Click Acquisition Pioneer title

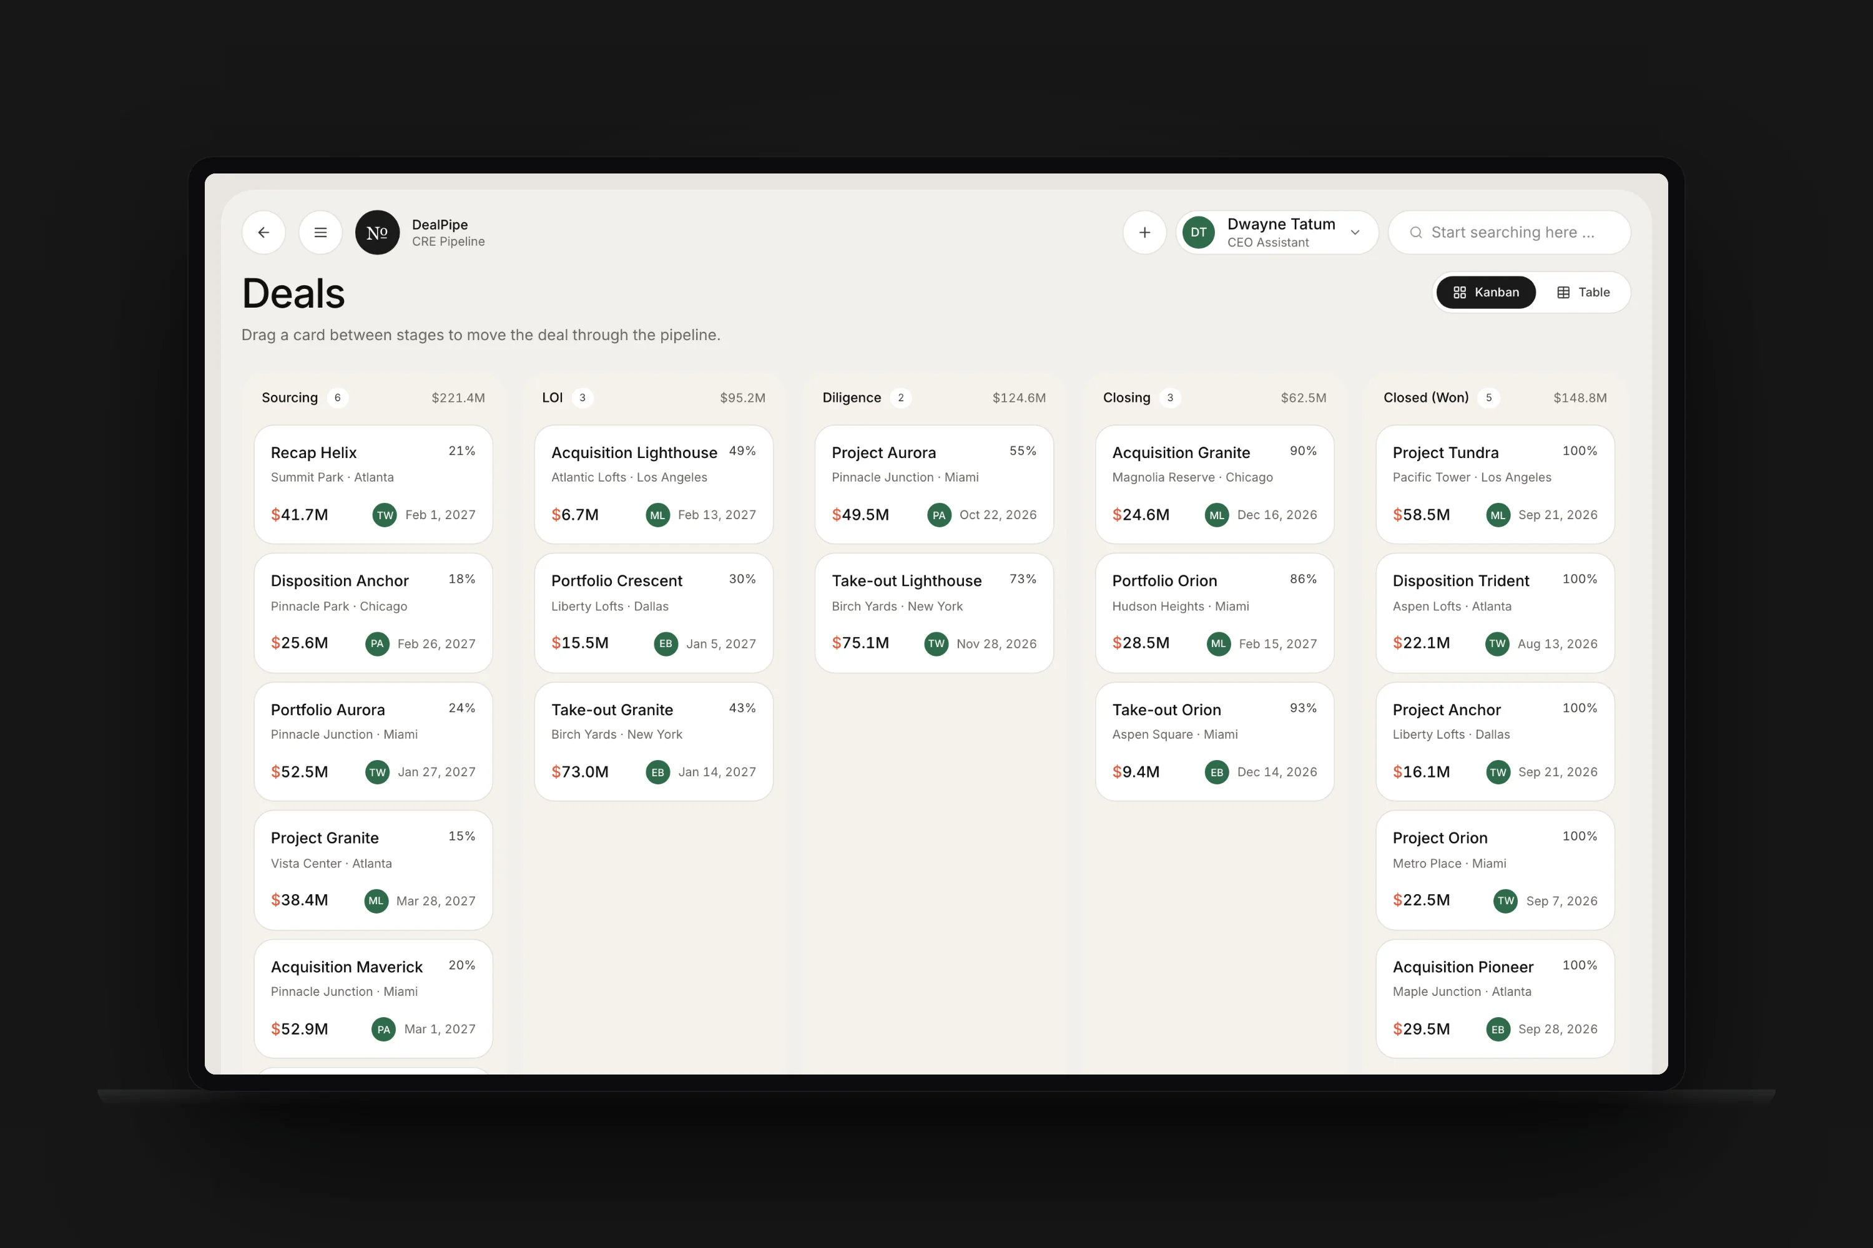pos(1463,966)
